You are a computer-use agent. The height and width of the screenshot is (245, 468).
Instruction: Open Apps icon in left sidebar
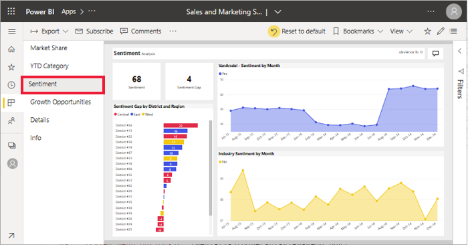(x=11, y=103)
